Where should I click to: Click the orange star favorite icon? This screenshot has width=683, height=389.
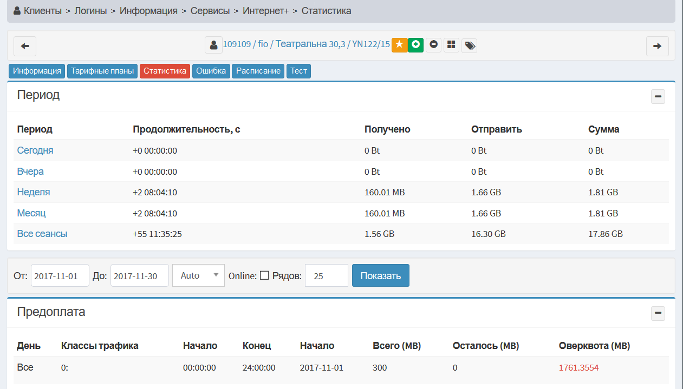[x=399, y=45]
